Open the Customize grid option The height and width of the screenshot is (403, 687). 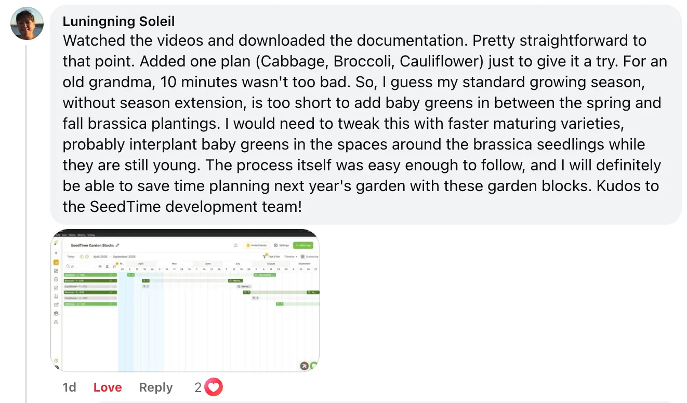pos(310,257)
